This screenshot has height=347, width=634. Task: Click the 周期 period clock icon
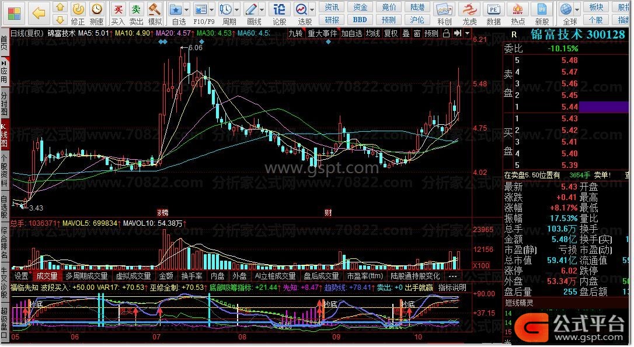click(x=225, y=9)
